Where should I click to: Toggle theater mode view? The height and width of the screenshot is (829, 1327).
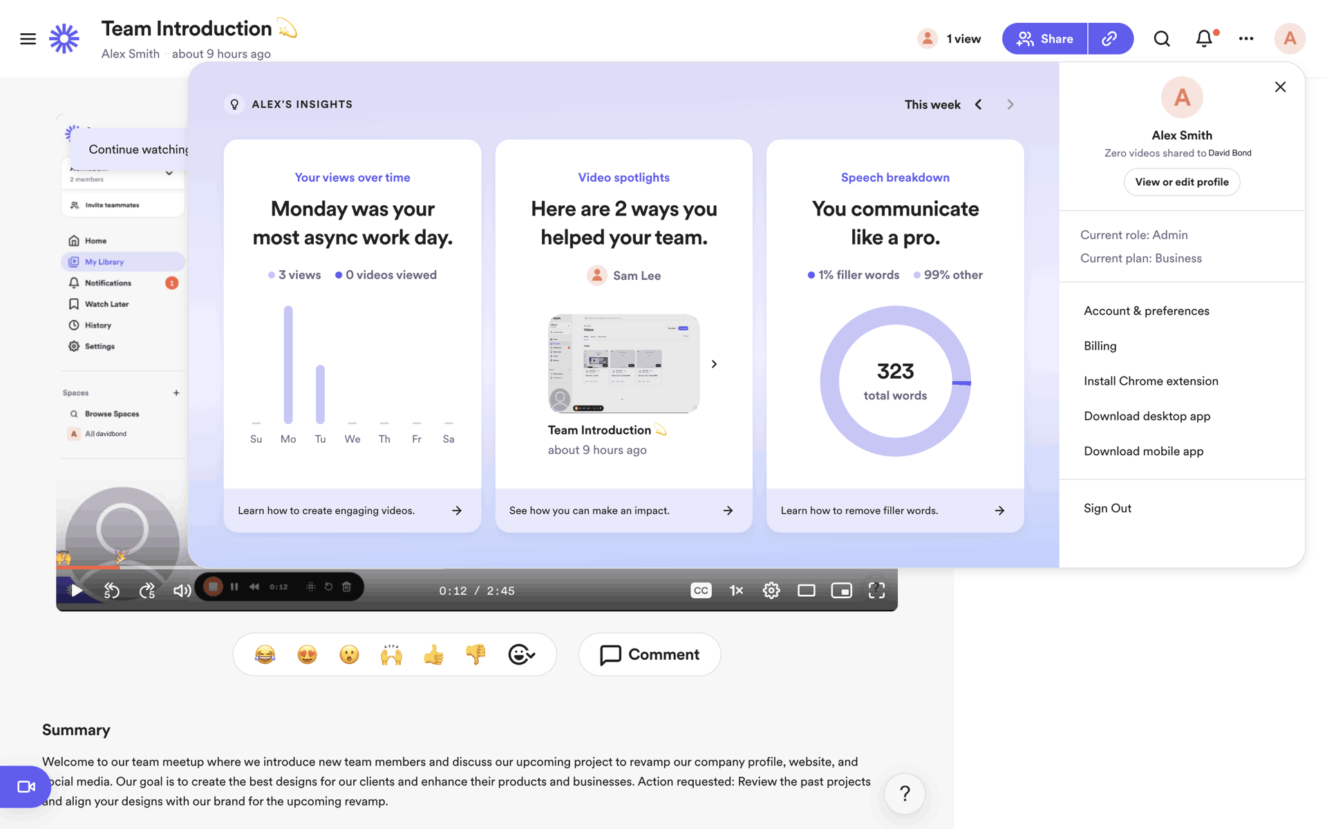807,591
